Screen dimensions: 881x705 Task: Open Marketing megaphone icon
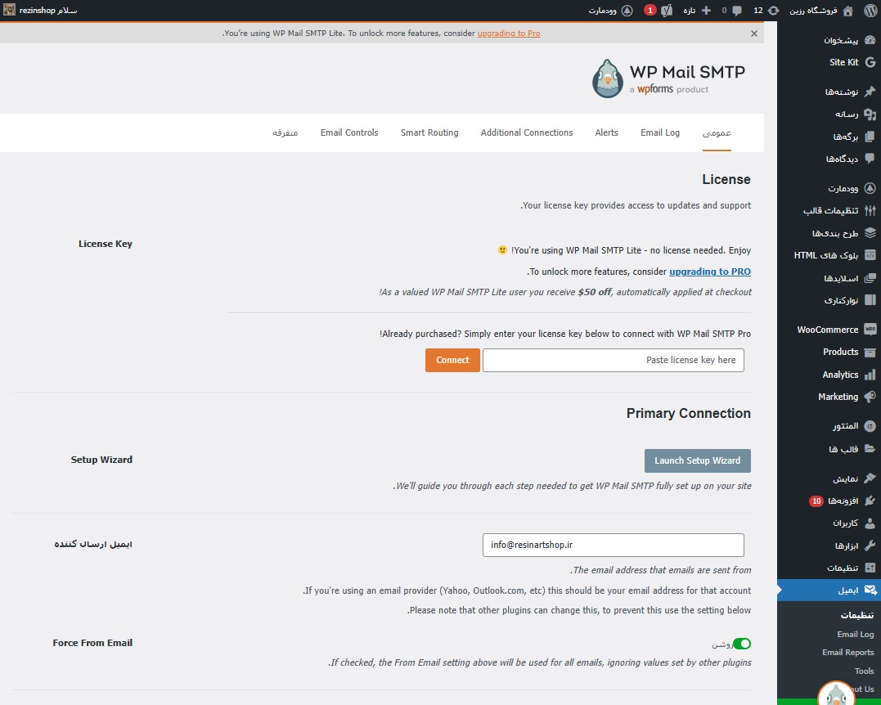click(x=870, y=397)
